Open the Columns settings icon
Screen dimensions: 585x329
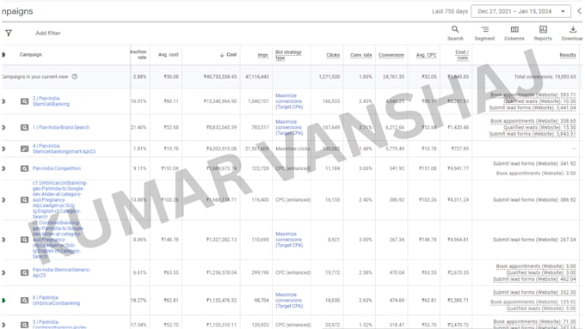coord(514,29)
